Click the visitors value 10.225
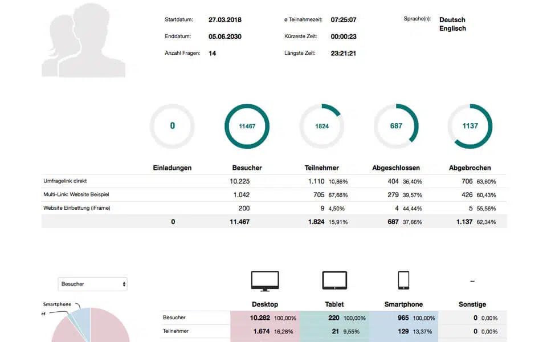This screenshot has height=342, width=547. pos(240,181)
